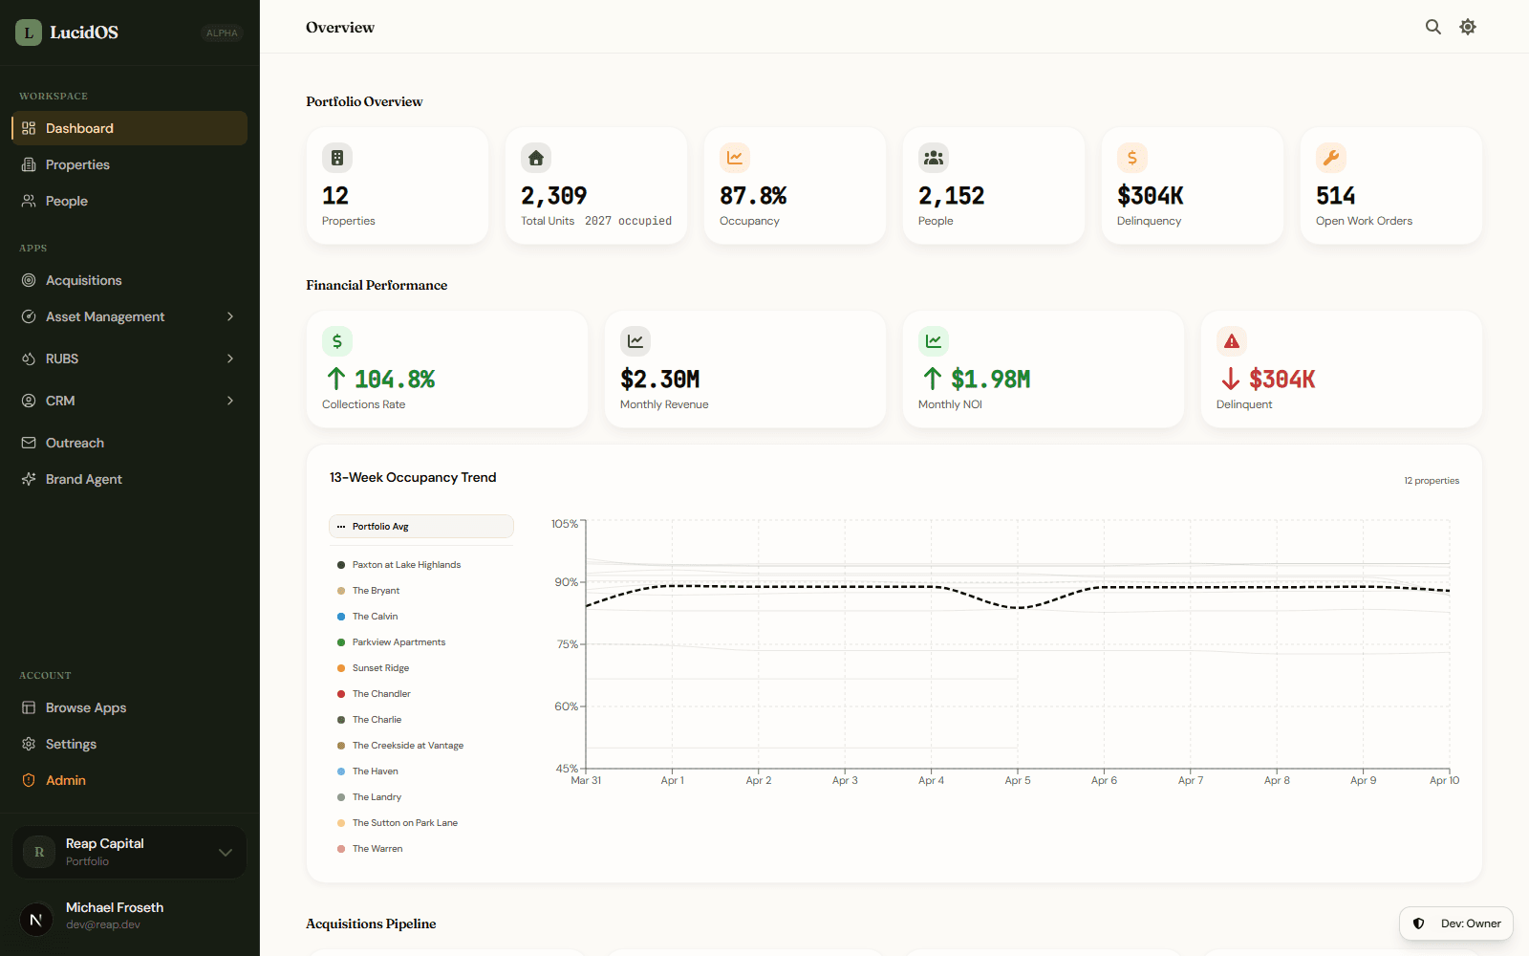Open Browse Apps link
Image resolution: width=1529 pixels, height=956 pixels.
[129, 707]
